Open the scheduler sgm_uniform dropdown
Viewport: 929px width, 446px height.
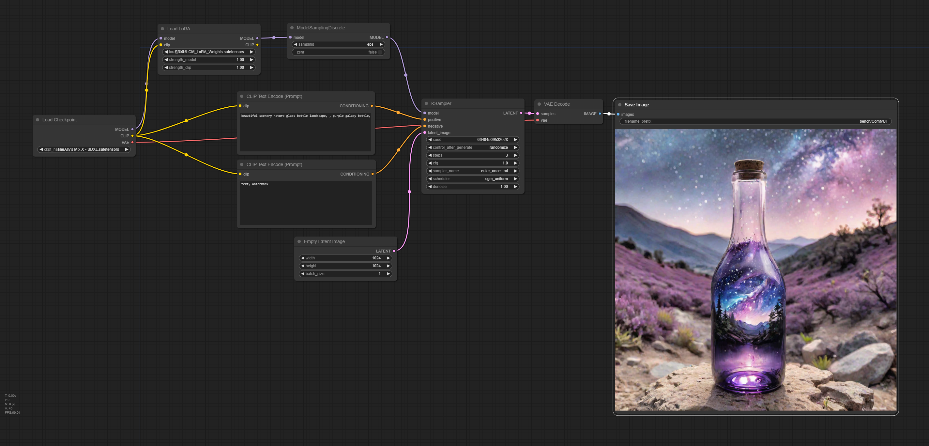coord(472,179)
